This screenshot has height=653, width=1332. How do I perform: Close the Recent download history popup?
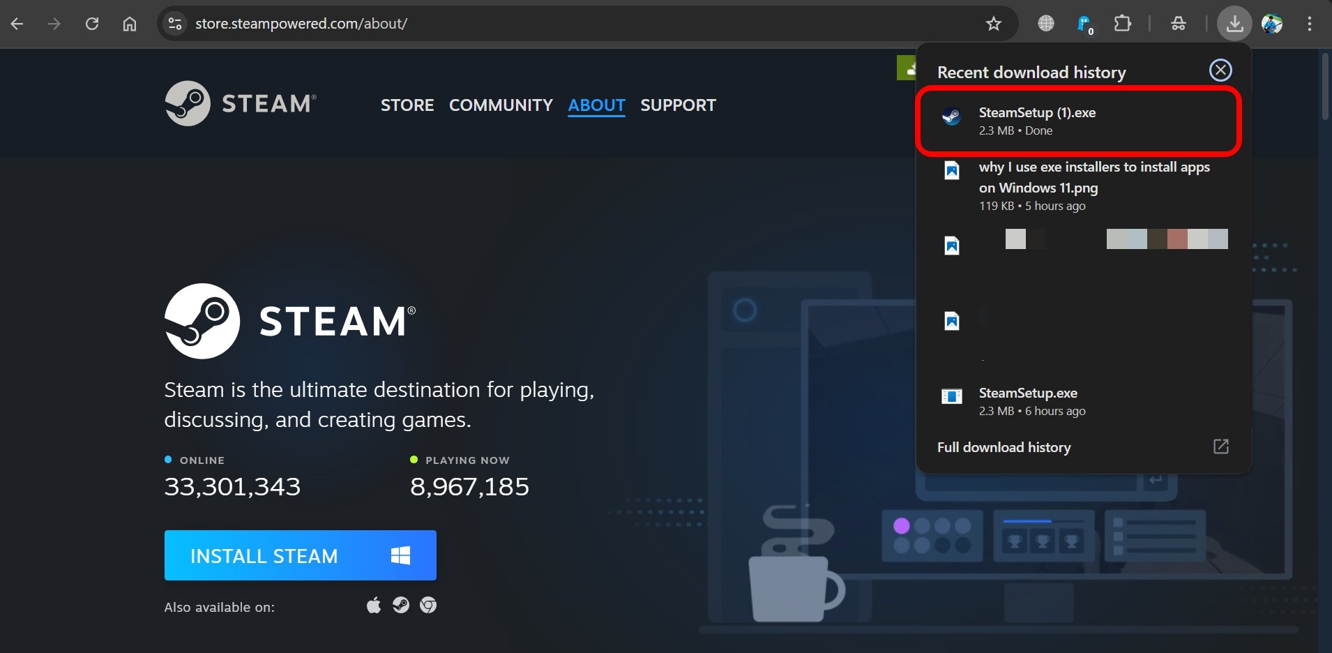(1220, 70)
